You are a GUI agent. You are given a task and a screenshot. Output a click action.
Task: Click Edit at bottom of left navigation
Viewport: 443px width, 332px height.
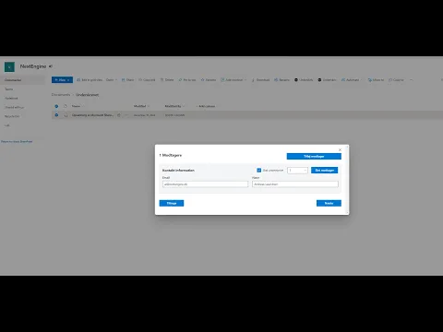point(6,125)
